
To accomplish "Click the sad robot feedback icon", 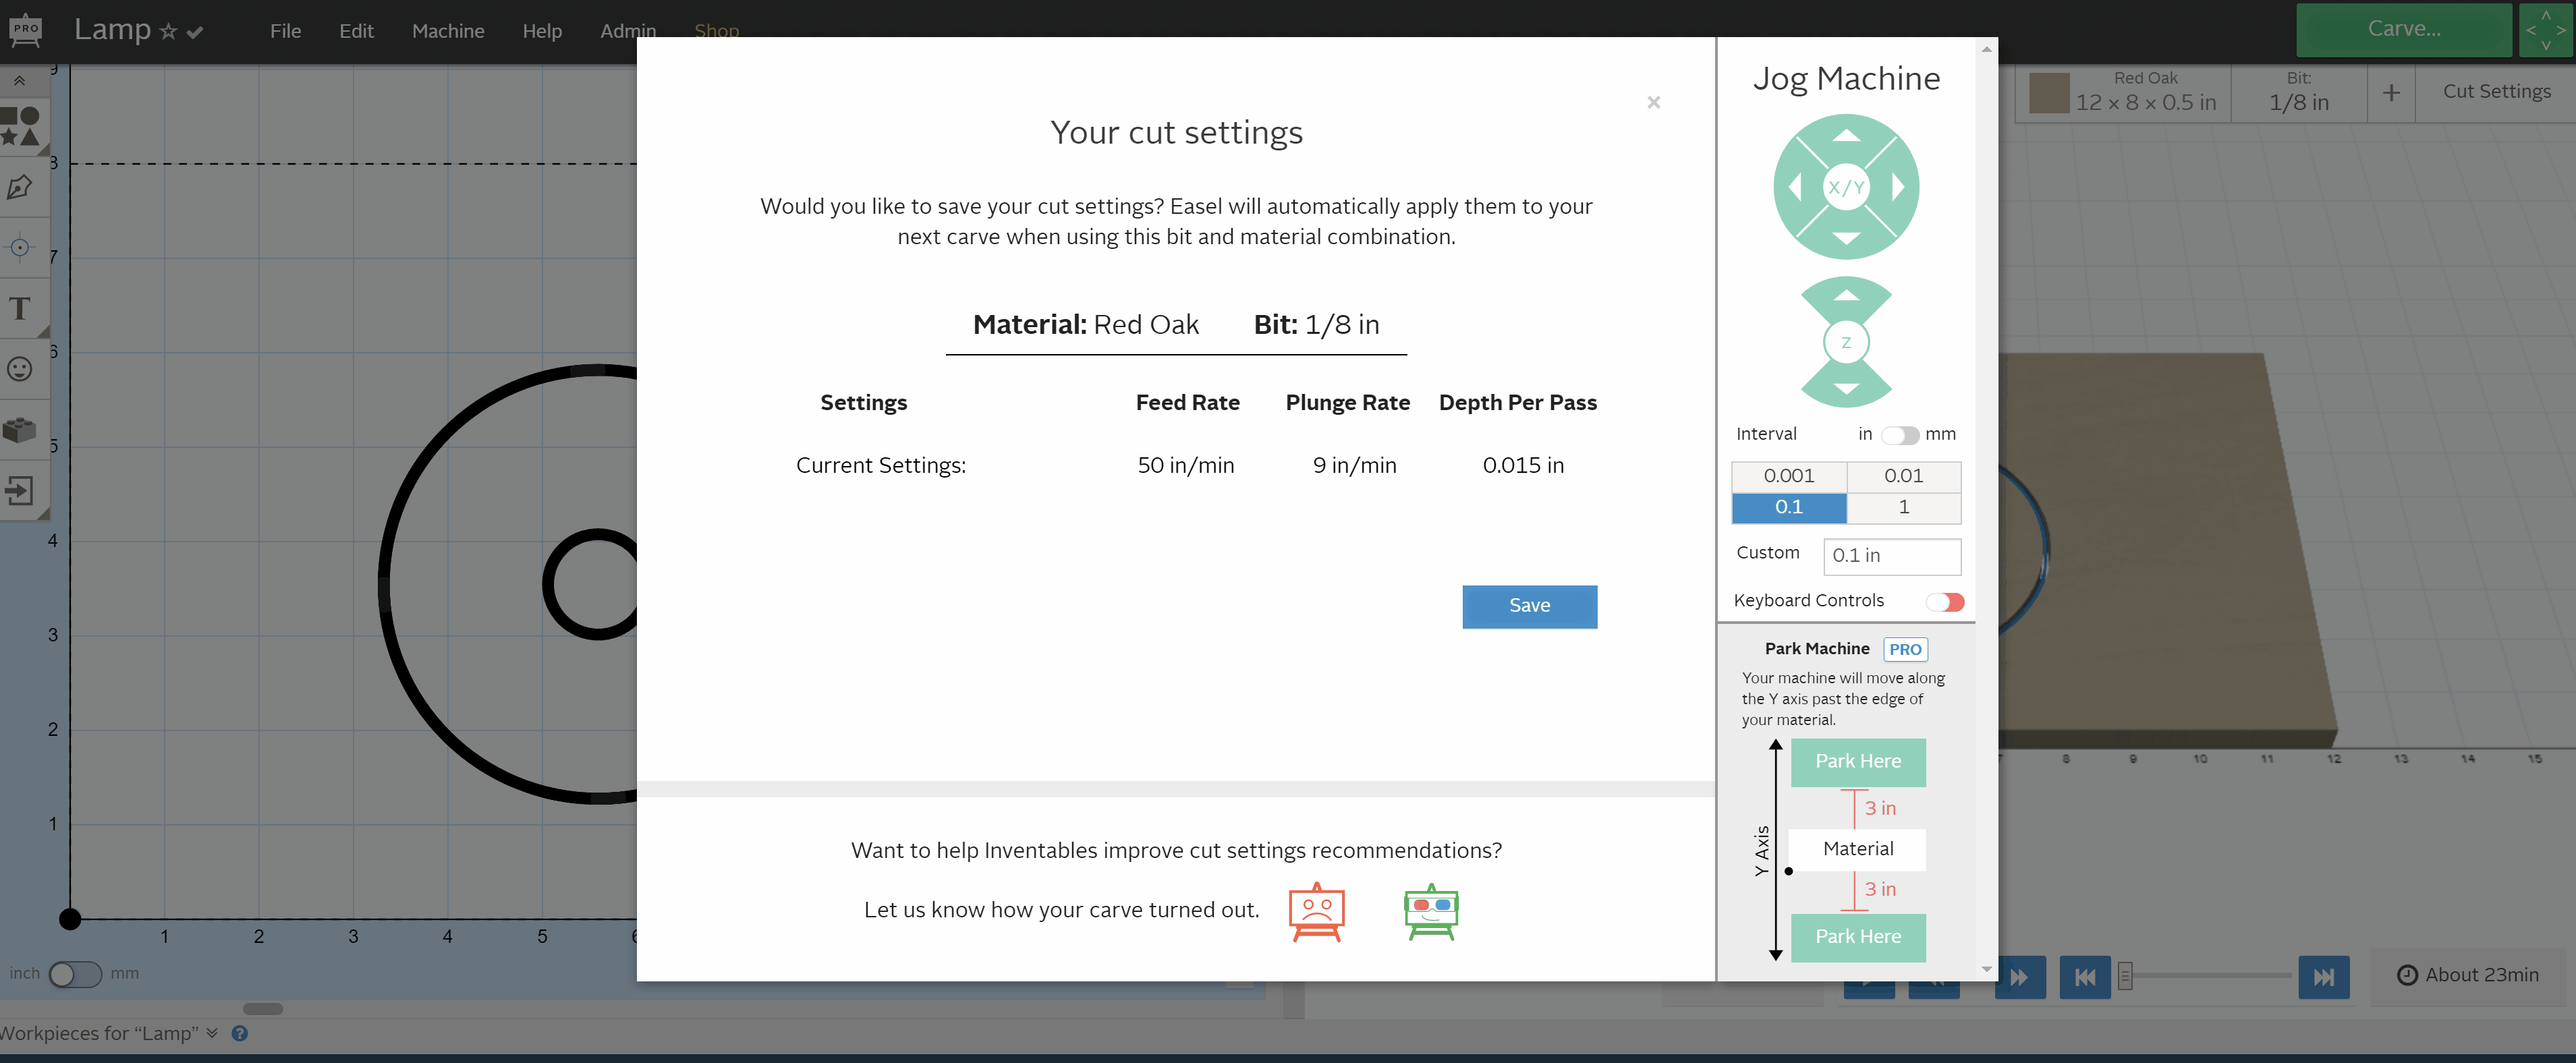I will pyautogui.click(x=1316, y=912).
